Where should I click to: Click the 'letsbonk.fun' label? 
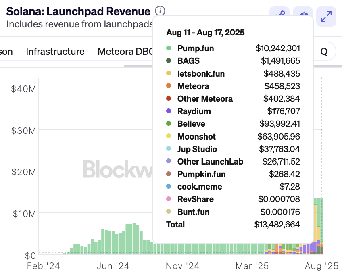click(x=201, y=74)
